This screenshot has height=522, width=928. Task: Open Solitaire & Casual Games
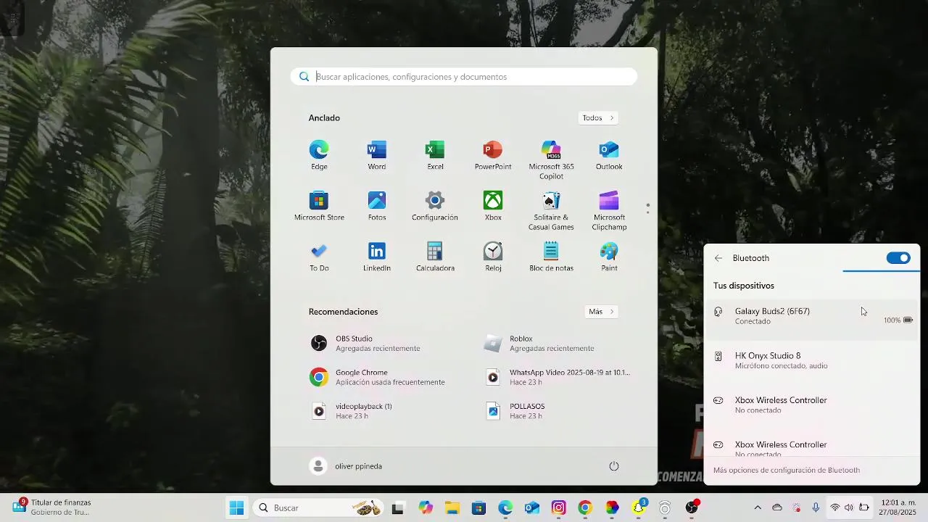(x=551, y=210)
